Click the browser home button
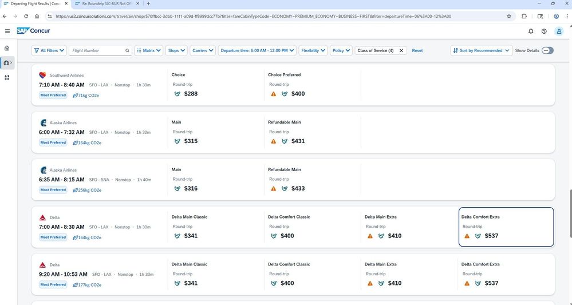This screenshot has width=572, height=305. click(37, 17)
